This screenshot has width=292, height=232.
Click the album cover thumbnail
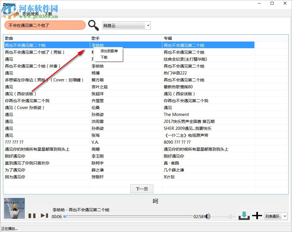point(14,208)
